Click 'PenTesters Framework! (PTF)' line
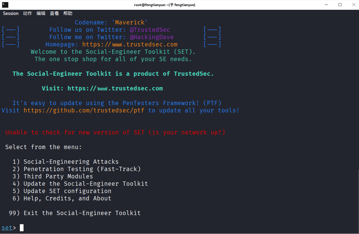The width and height of the screenshot is (359, 234). [117, 103]
